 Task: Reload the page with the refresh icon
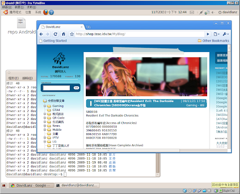[55, 34]
